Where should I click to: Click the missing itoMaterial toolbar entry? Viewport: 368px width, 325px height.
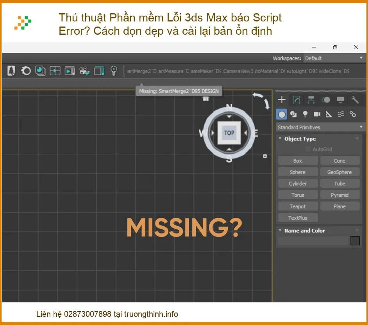[x=270, y=71]
